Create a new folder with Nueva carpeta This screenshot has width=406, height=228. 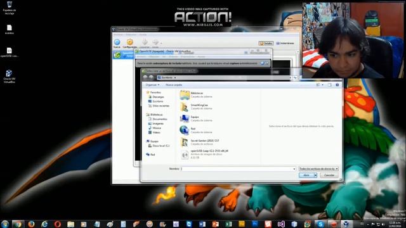[174, 85]
